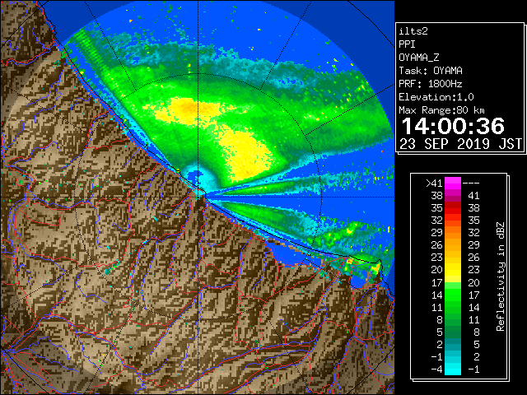The image size is (527, 395).
Task: Click the date '23 SEP 2019 JST'
Action: point(460,144)
